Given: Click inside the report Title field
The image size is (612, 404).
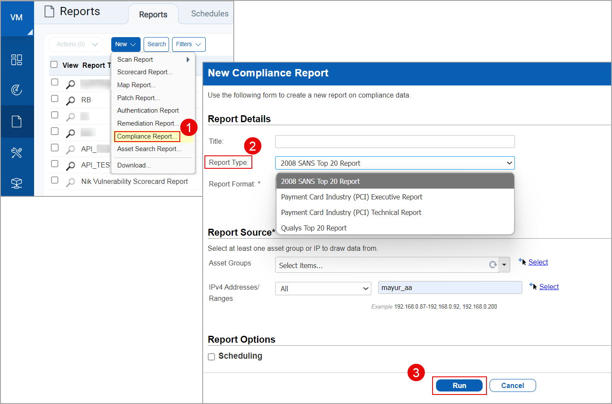Looking at the screenshot, I should [x=394, y=141].
